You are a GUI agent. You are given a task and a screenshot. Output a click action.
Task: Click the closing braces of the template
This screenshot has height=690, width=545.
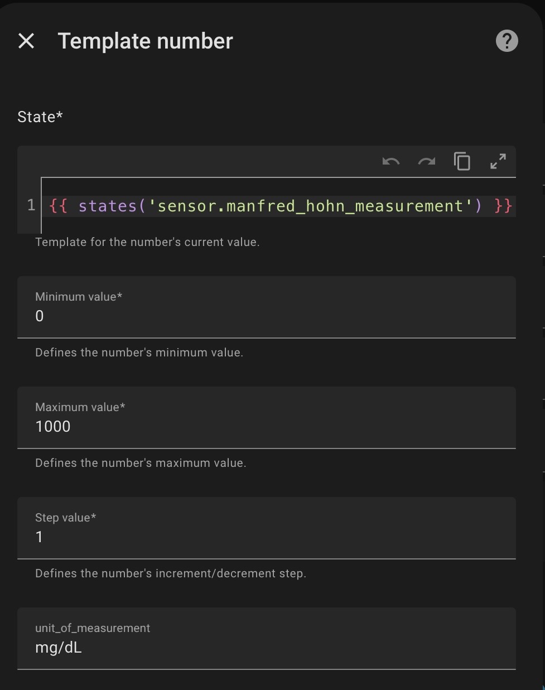503,206
